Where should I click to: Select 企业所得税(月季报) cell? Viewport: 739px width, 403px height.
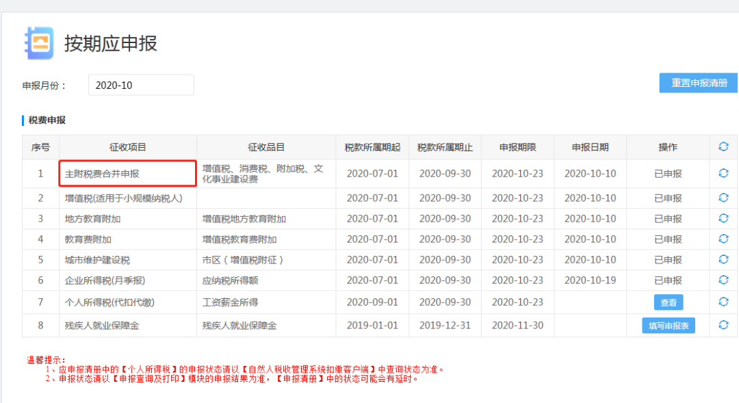click(x=128, y=281)
